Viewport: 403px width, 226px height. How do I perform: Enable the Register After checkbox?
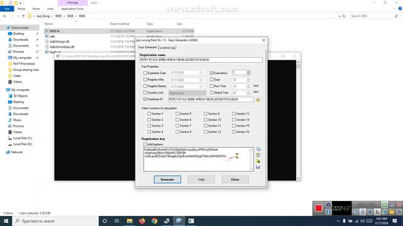145,80
